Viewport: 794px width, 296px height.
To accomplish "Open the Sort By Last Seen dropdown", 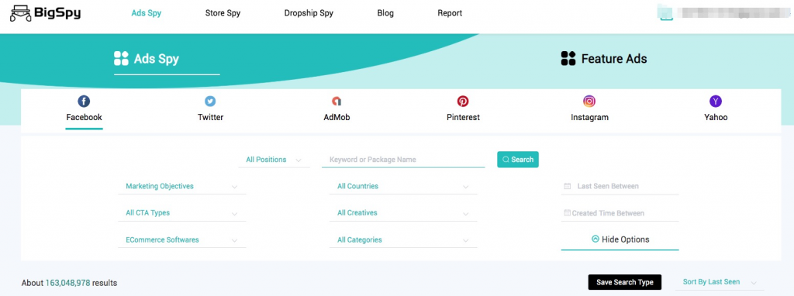I will pyautogui.click(x=720, y=282).
